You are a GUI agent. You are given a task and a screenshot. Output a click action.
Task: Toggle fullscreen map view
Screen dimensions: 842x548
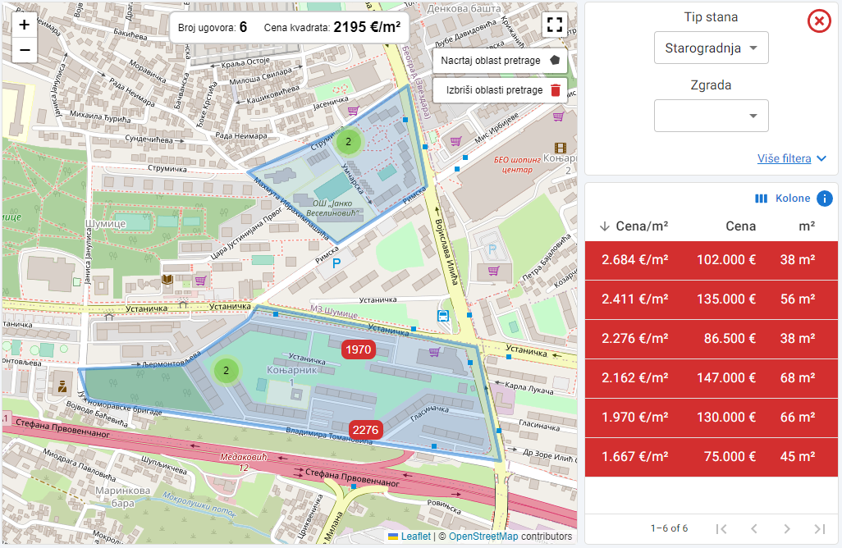click(555, 24)
